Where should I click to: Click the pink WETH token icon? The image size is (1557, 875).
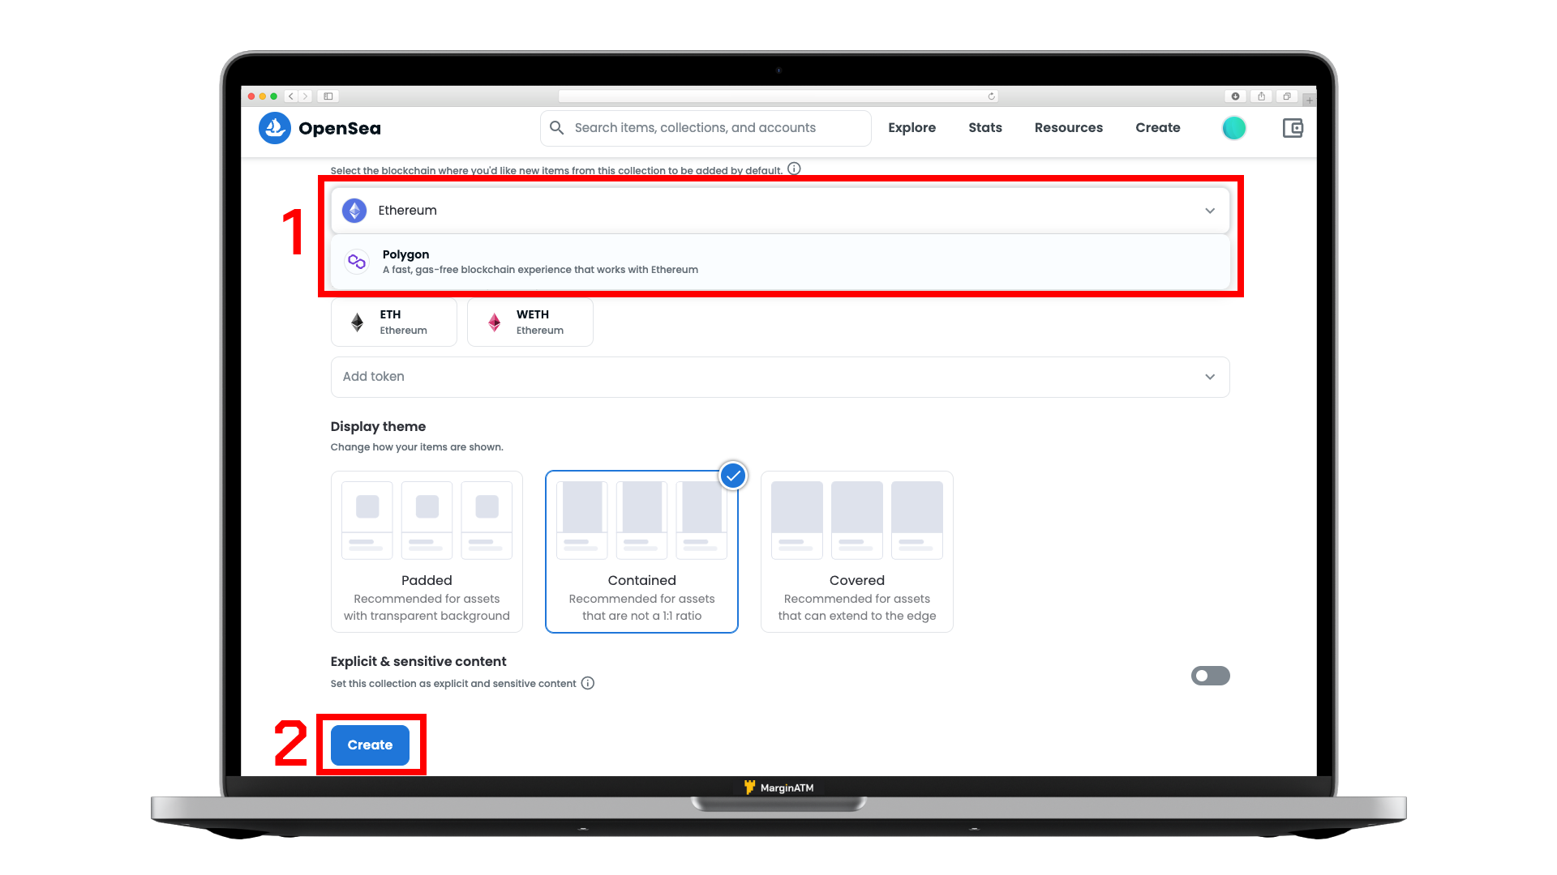click(494, 322)
